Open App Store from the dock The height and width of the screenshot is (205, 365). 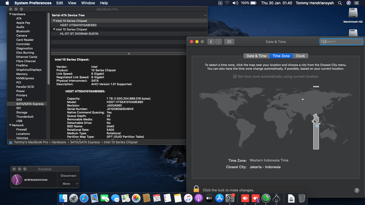219,198
